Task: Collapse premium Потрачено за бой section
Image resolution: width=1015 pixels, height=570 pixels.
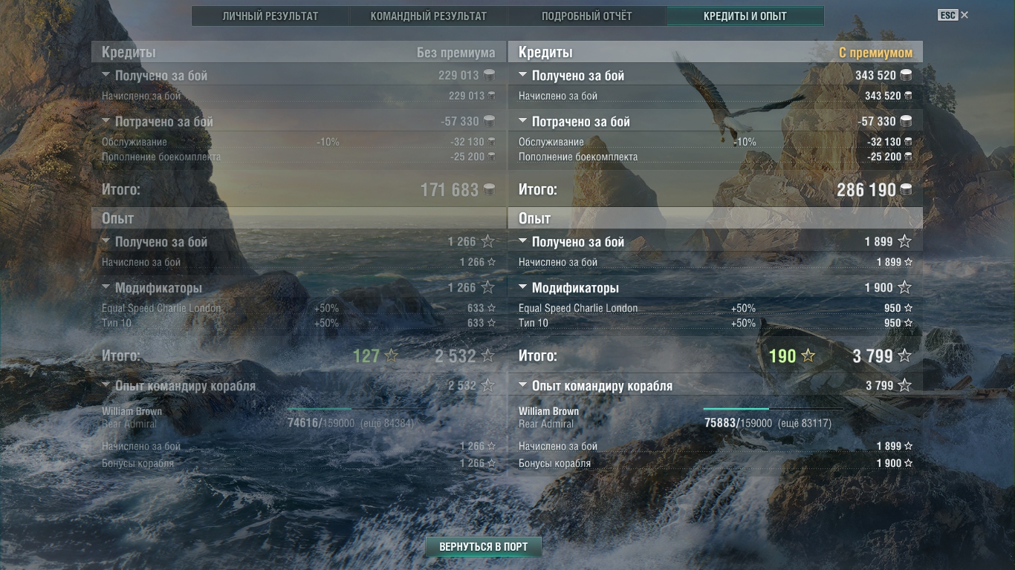Action: [523, 121]
